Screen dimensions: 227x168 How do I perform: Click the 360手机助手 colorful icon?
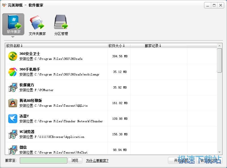pyautogui.click(x=13, y=72)
